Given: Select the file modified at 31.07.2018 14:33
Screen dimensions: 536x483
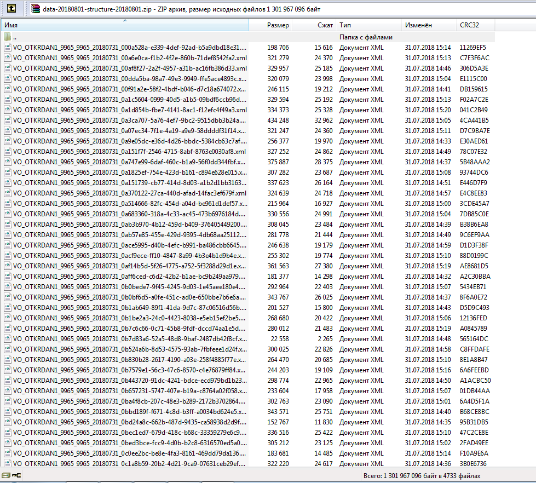Looking at the screenshot, I should [x=428, y=141].
